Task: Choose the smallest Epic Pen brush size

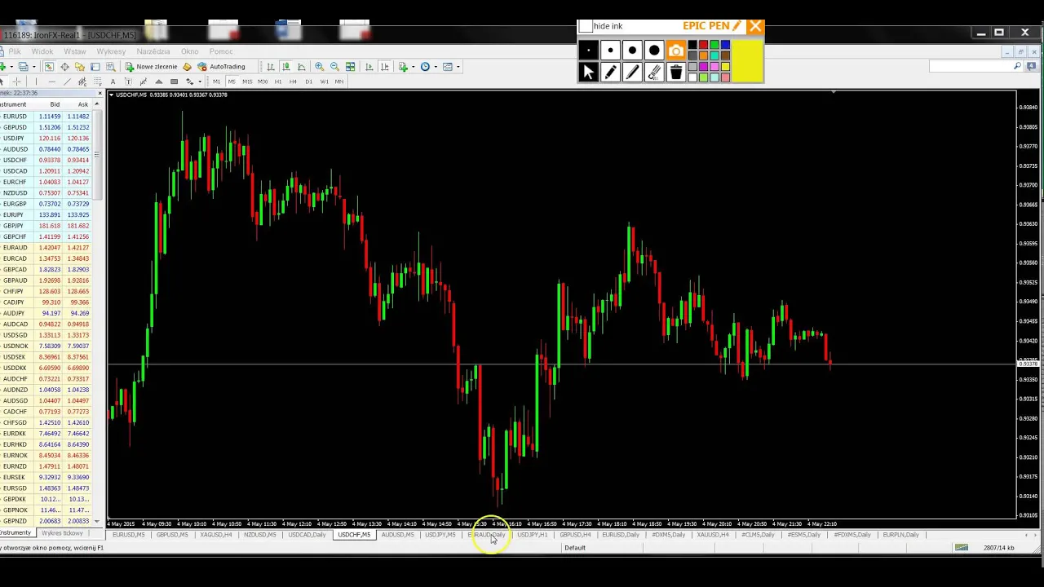Action: [x=588, y=51]
